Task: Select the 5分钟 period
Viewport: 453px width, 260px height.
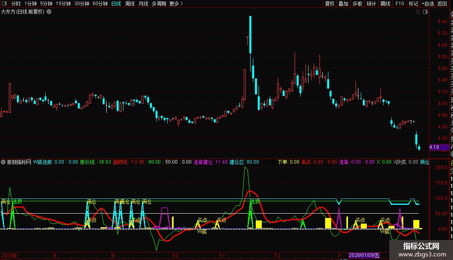Action: pyautogui.click(x=46, y=4)
